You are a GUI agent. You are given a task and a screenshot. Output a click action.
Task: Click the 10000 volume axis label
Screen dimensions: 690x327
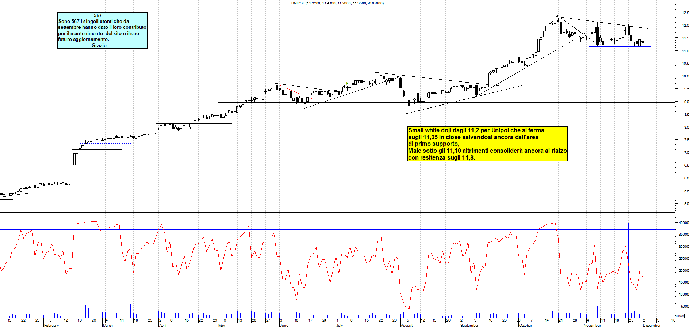684,294
